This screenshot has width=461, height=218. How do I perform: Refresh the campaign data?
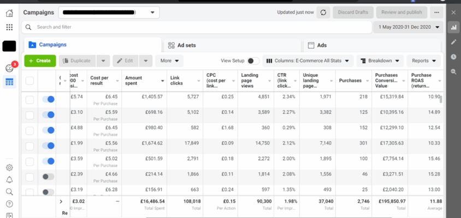(323, 13)
